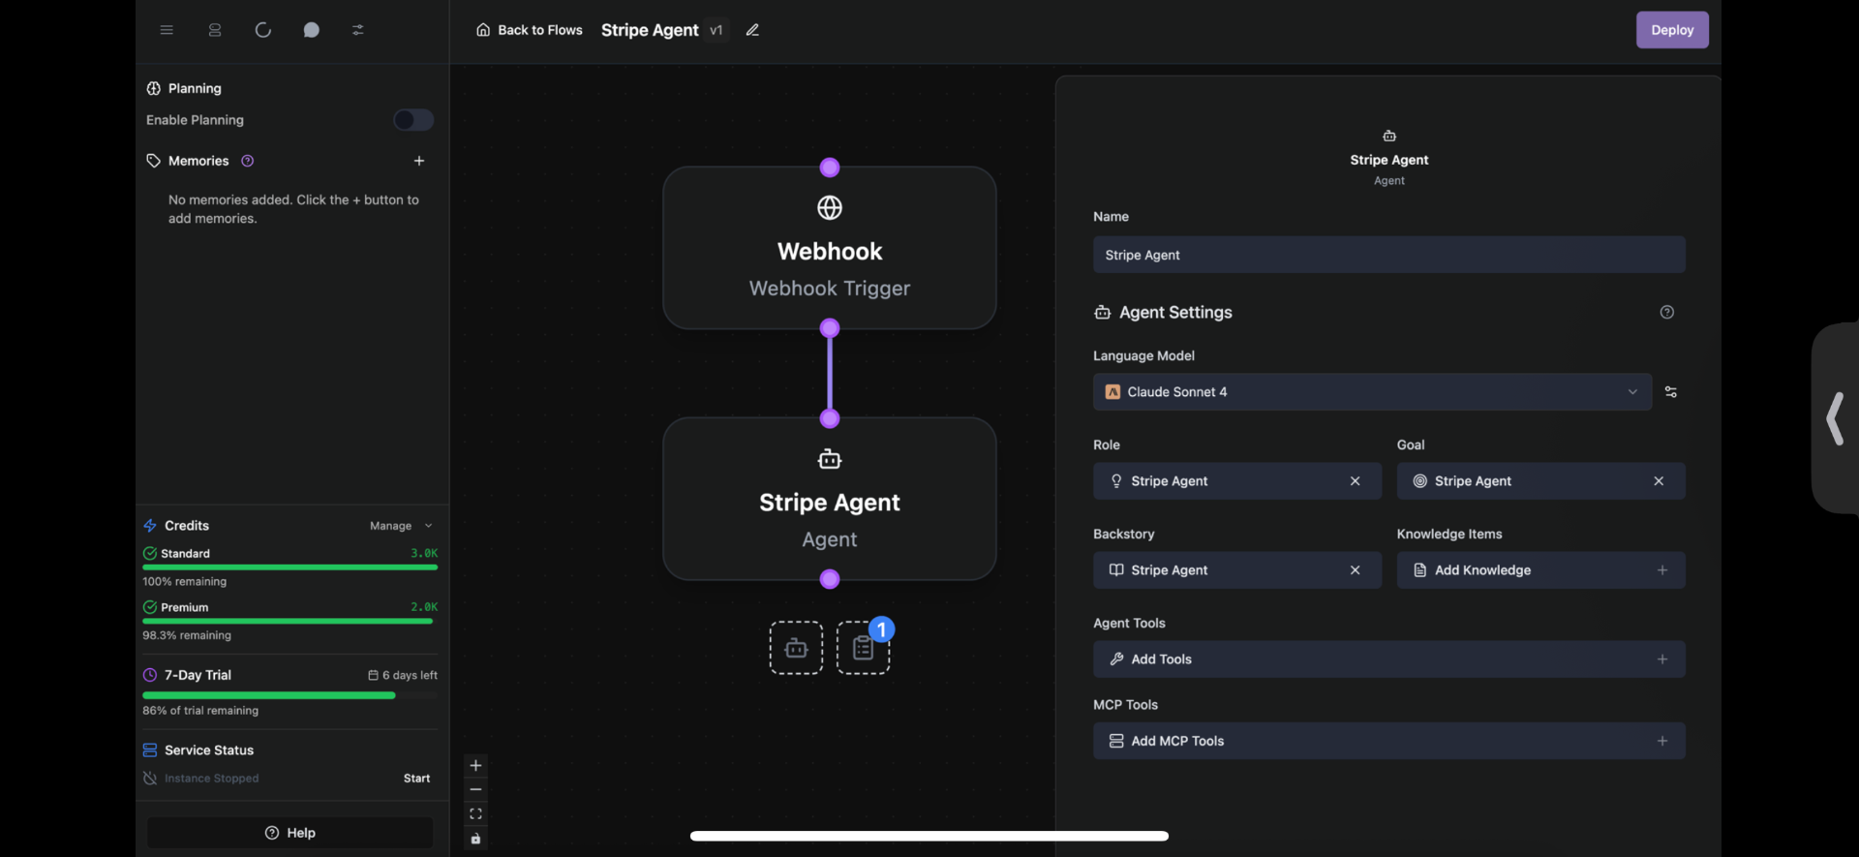The image size is (1859, 857).
Task: Clear the Backstory Stripe Agent value
Action: [1355, 570]
